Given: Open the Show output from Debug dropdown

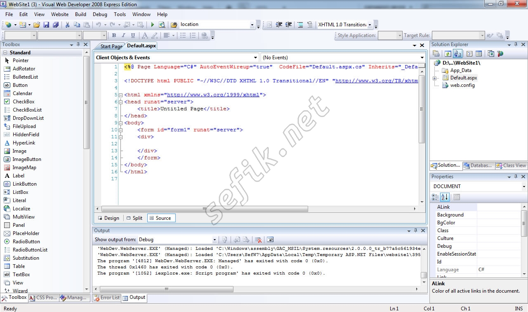Looking at the screenshot, I should click(214, 240).
